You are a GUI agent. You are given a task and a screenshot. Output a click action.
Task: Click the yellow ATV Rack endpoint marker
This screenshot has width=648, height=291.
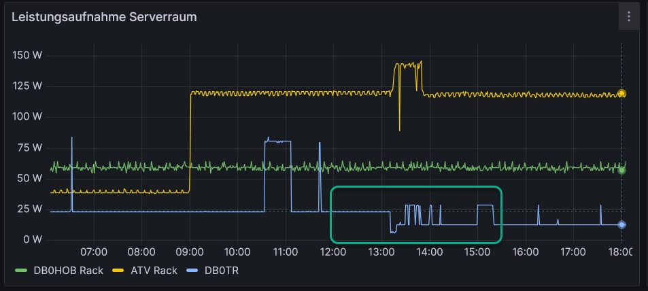pos(621,93)
